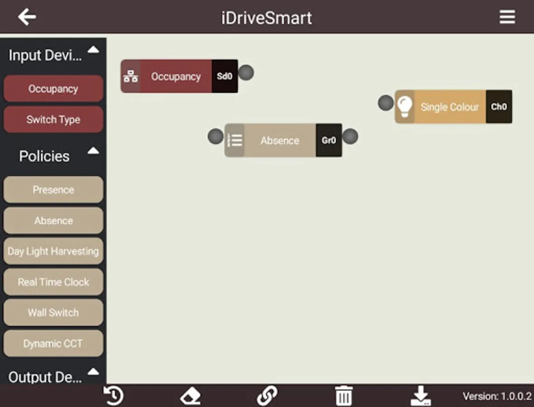Add Day Light Harvesting policy
Viewport: 534px width, 407px height.
[53, 251]
